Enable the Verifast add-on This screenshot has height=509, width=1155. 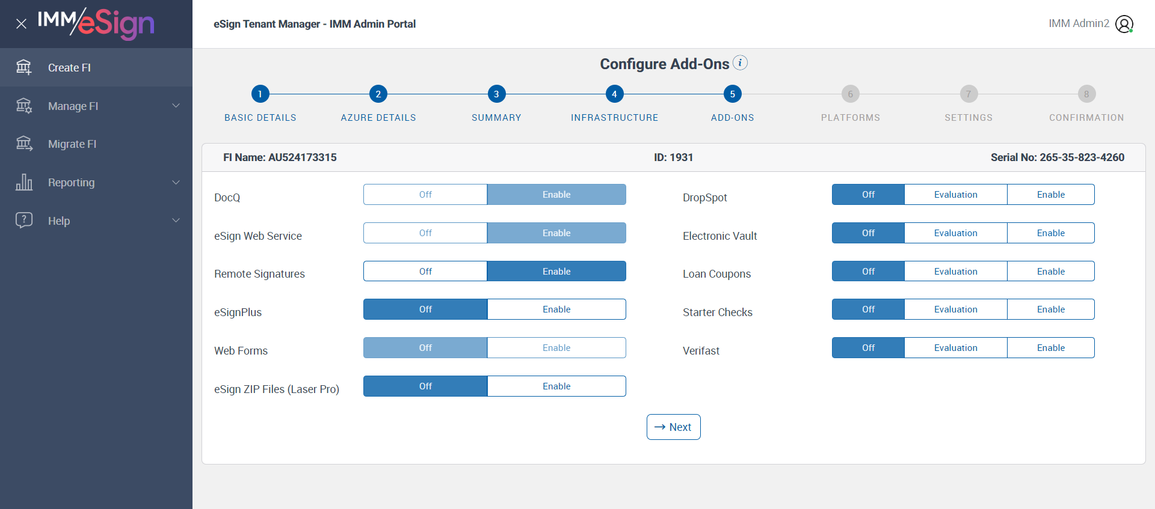click(x=1050, y=348)
